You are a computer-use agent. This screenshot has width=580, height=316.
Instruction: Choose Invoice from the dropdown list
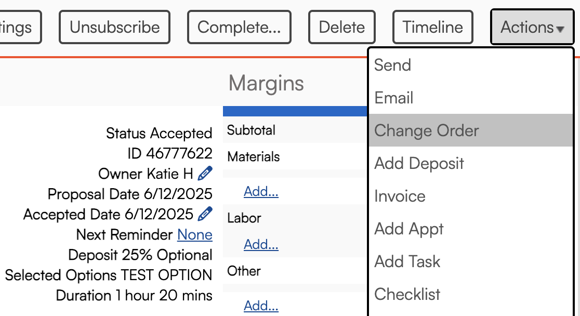pos(400,196)
